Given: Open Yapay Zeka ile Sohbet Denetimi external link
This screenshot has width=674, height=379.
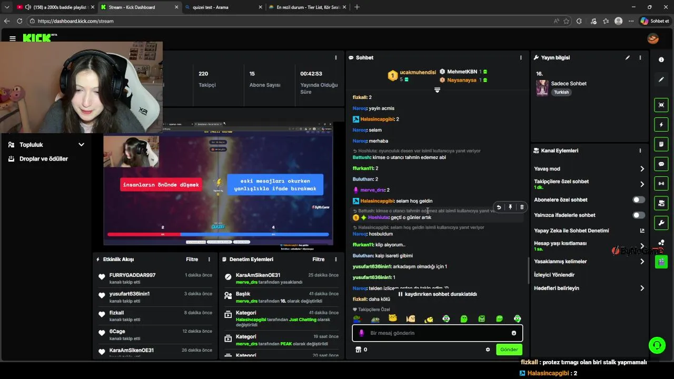Looking at the screenshot, I should point(642,231).
